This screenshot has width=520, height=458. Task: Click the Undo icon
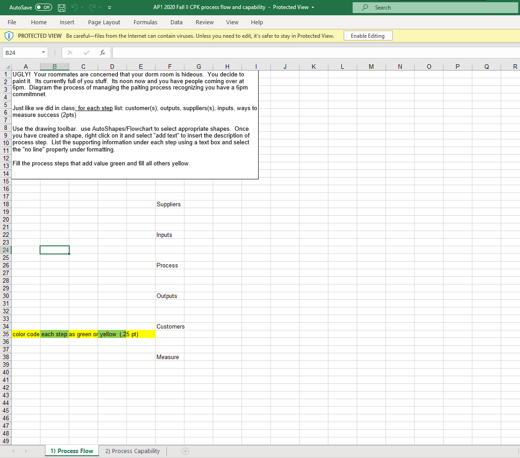[76, 7]
